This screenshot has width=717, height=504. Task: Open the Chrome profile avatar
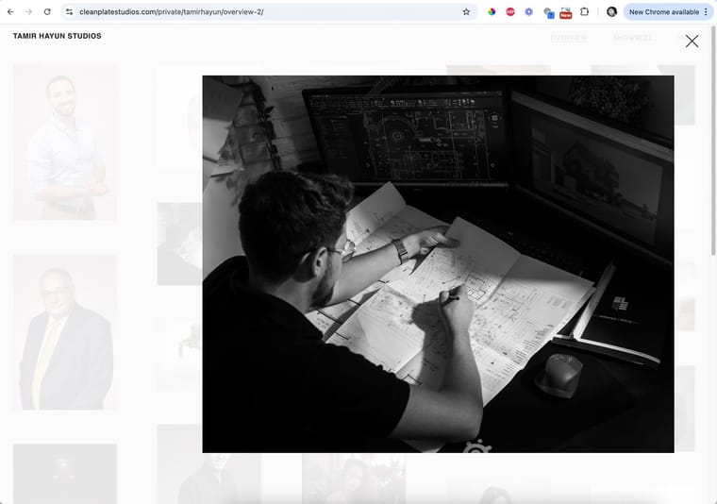[x=611, y=12]
